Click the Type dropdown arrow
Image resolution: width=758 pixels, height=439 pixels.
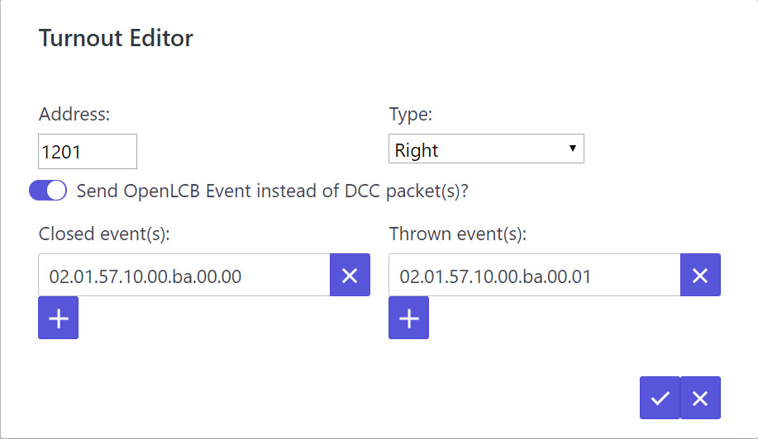(x=572, y=149)
